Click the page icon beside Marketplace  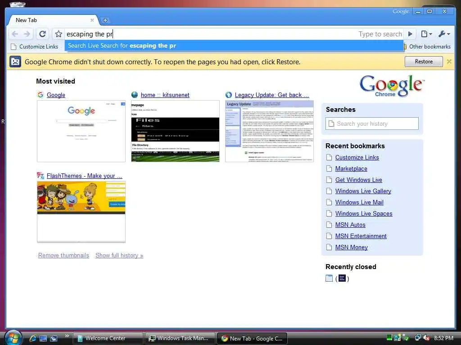tap(329, 169)
